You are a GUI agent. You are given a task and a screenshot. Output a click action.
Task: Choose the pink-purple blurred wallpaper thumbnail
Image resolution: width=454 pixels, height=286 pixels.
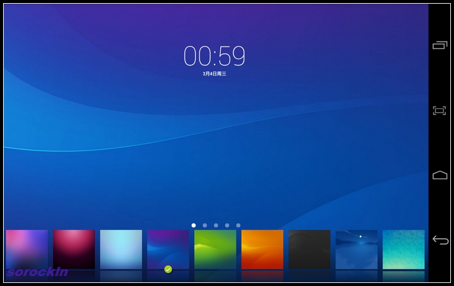(x=27, y=249)
